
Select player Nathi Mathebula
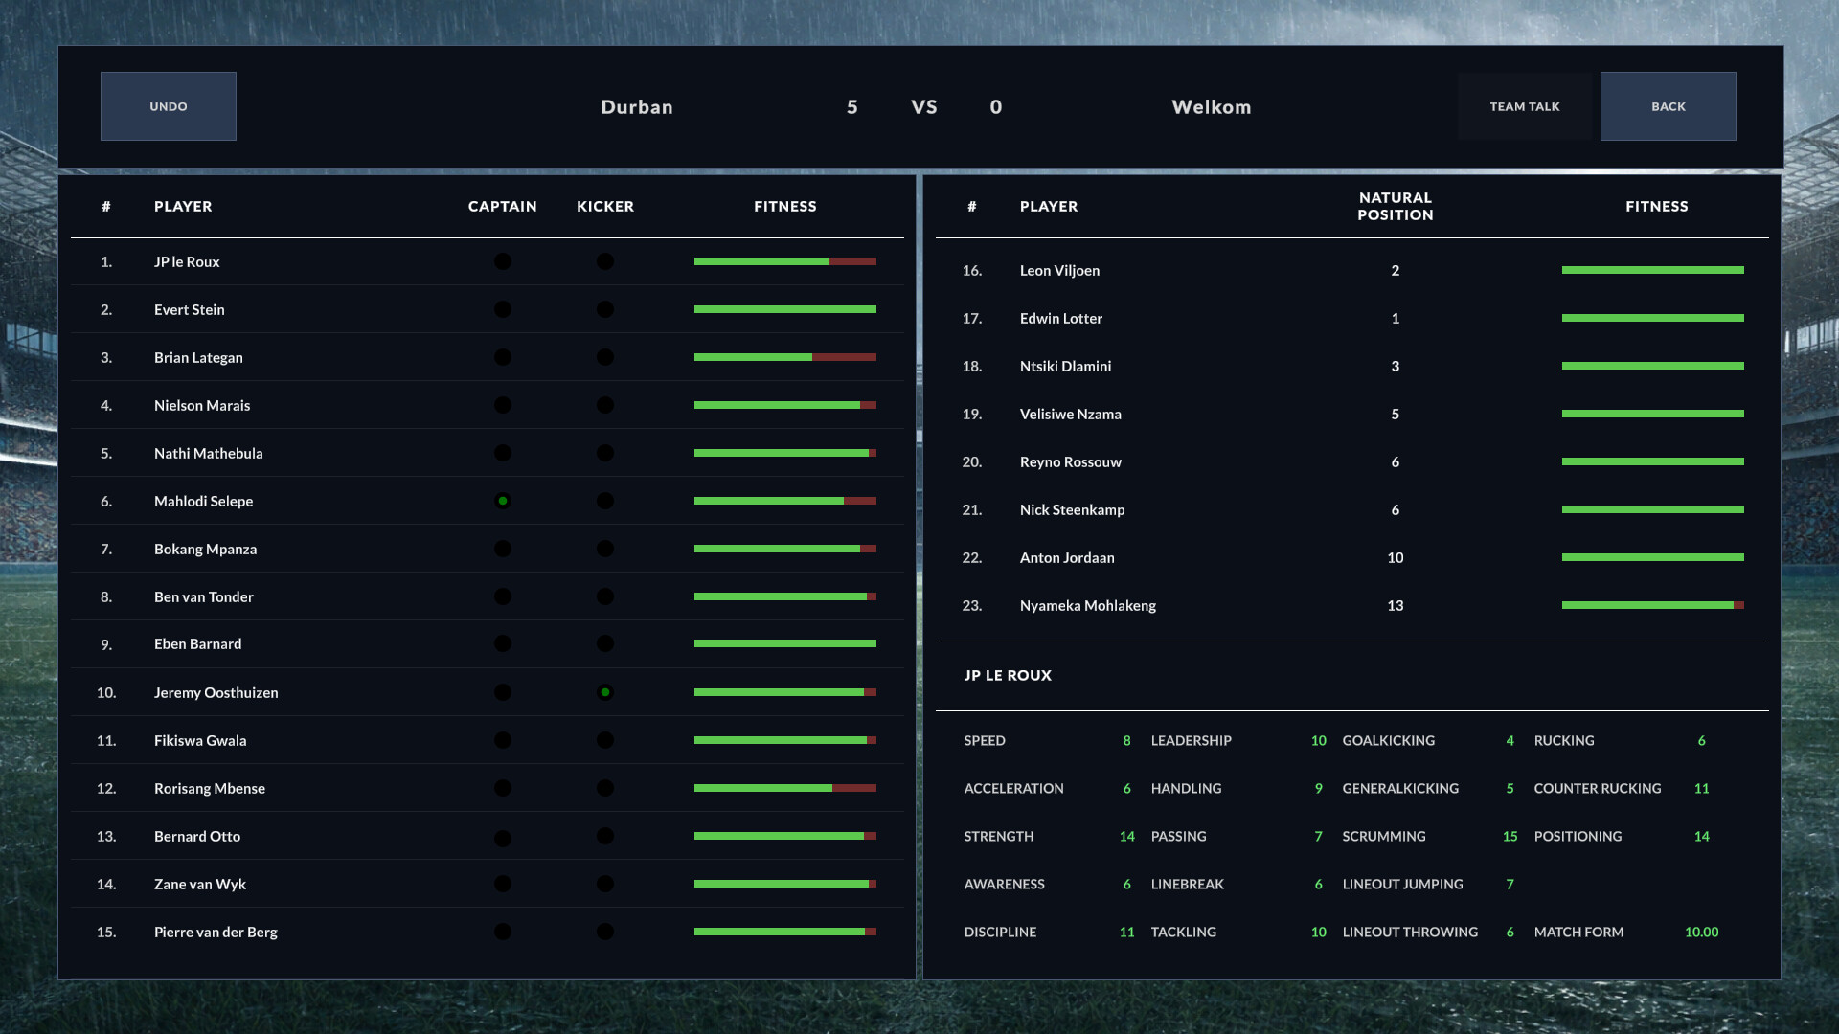(208, 453)
